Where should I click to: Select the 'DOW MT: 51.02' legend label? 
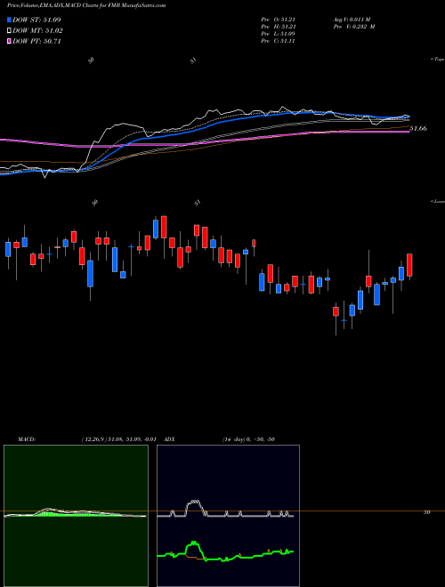click(38, 31)
